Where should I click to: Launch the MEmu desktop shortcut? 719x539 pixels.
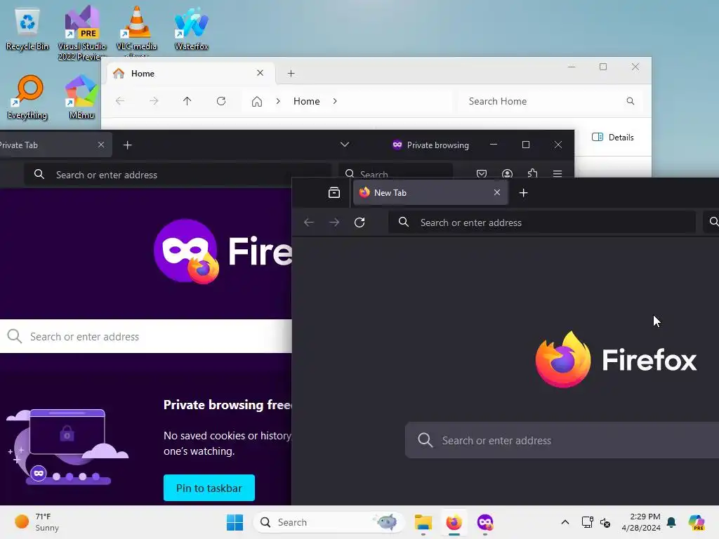click(81, 97)
